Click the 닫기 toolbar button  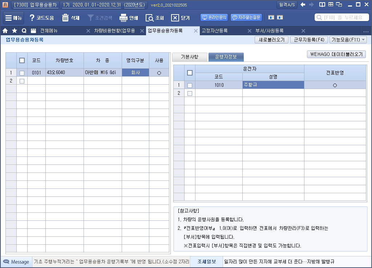[x=180, y=18]
